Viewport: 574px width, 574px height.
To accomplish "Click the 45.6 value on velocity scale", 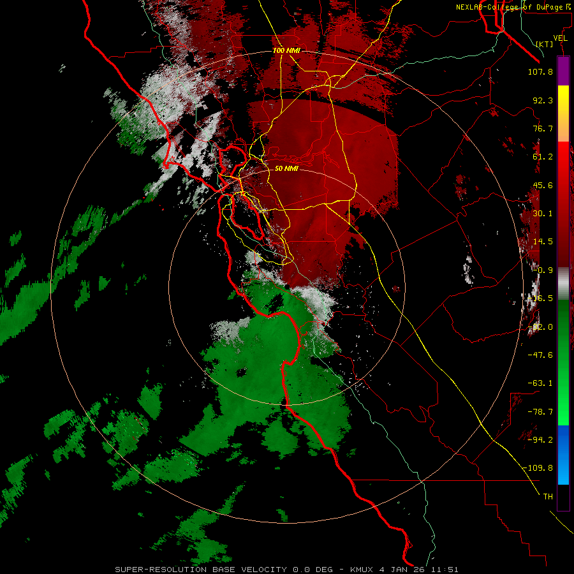I will click(543, 185).
